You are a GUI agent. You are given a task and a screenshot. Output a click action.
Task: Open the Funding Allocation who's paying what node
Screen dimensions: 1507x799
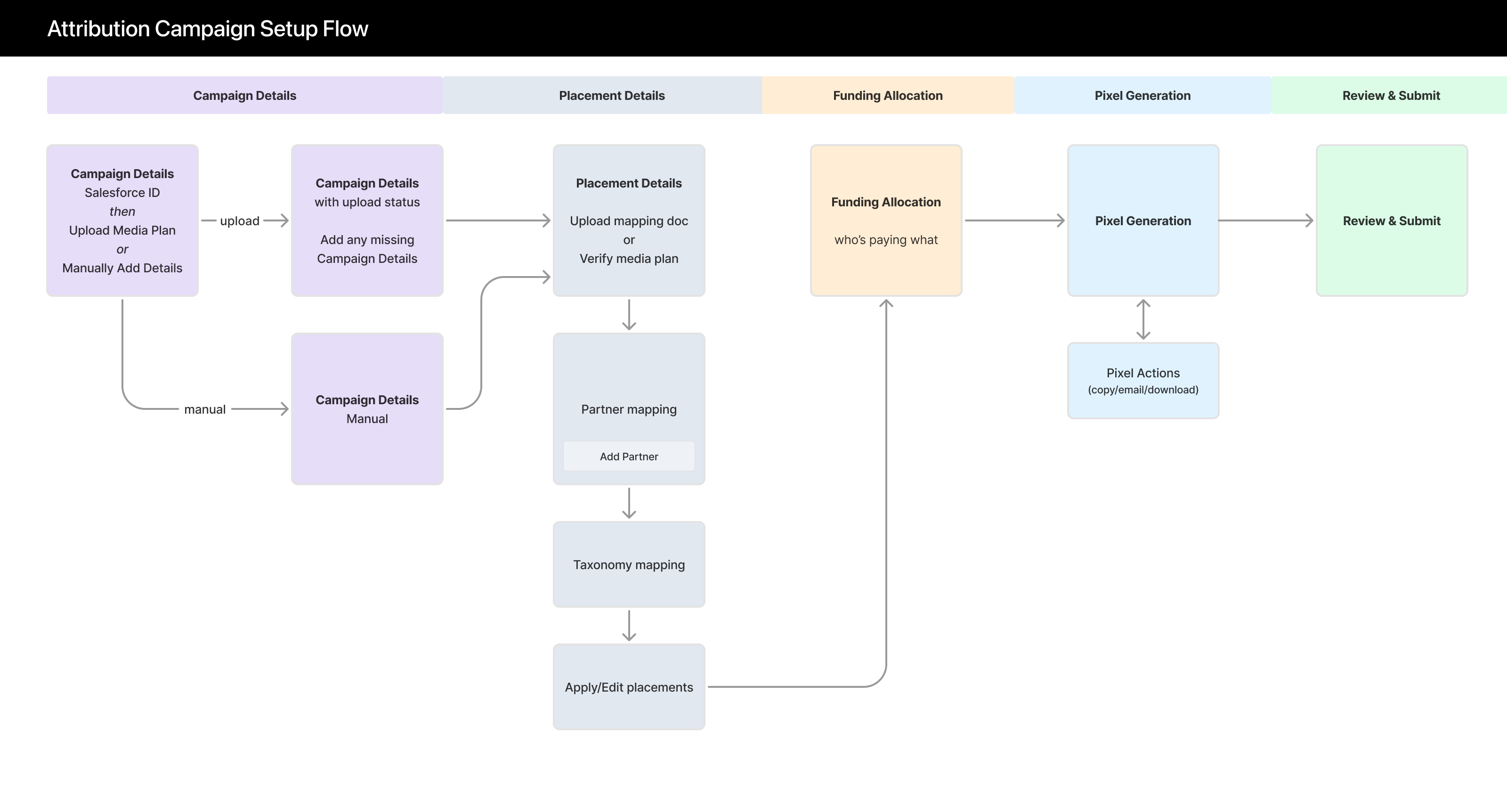pos(885,220)
